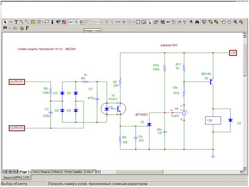The height and width of the screenshot is (187, 249).
Task: Click the Bring to Front icon
Action: point(211,22)
